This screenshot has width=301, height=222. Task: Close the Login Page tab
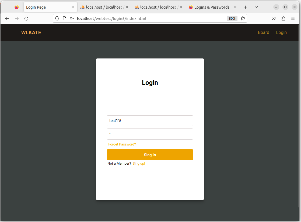[x=73, y=7]
